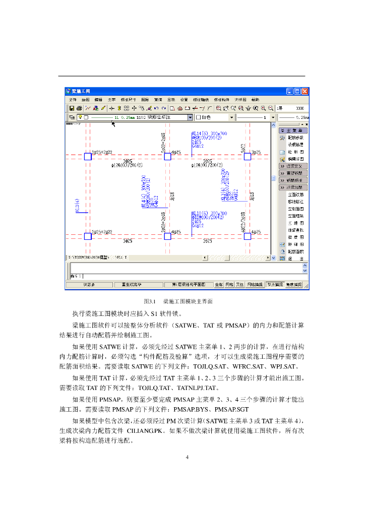Click the Save icon in the toolbar

(72, 108)
